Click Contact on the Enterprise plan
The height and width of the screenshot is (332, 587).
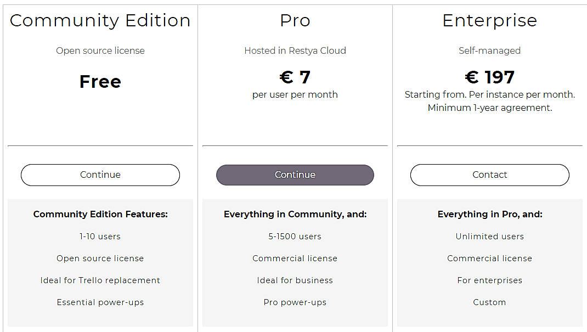489,175
